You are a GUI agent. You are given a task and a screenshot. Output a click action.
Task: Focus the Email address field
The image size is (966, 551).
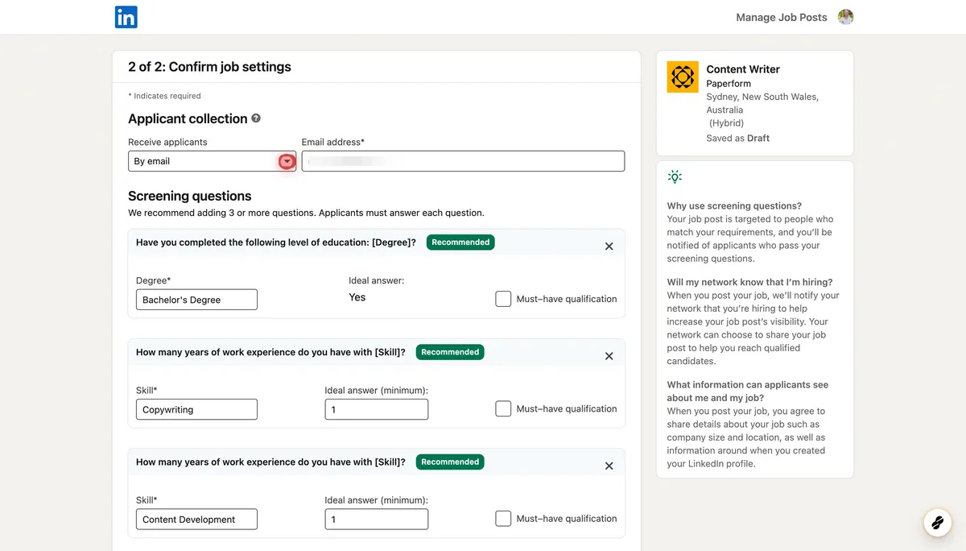[x=463, y=161]
